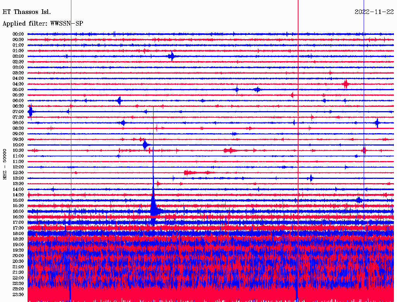Select the 20:30 trace label
Screen dimensions: 397x302
[18, 261]
